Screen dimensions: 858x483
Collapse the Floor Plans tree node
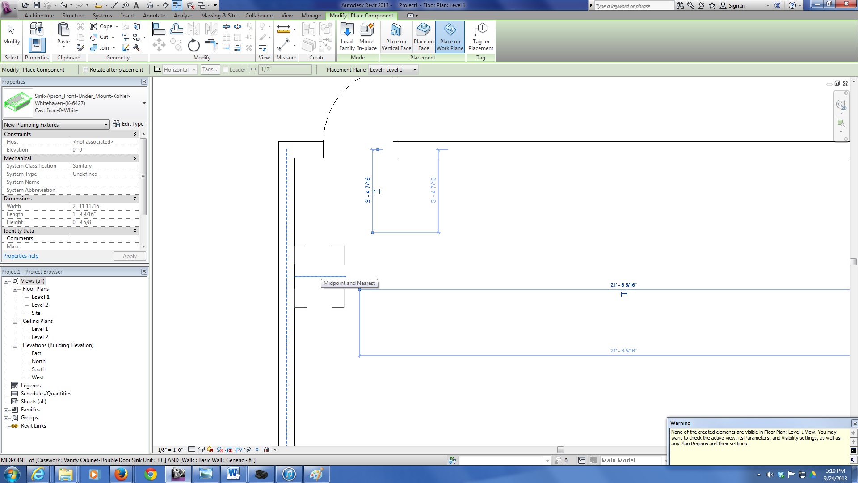[x=15, y=289]
